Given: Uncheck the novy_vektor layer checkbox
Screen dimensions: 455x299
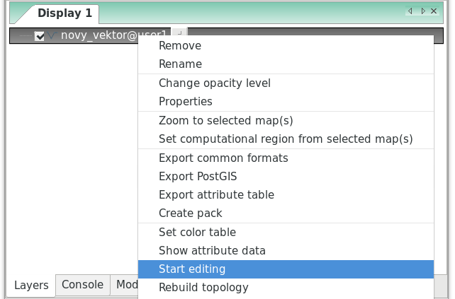Looking at the screenshot, I should (x=39, y=36).
